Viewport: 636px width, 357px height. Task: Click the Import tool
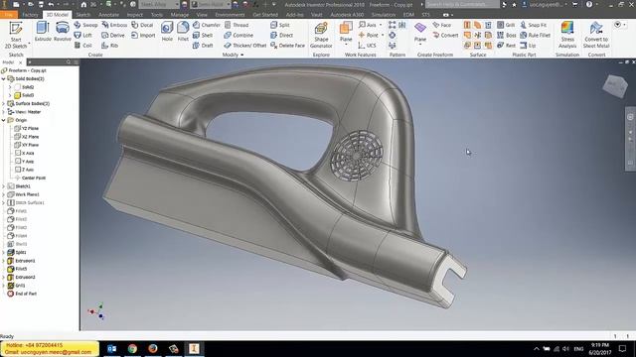click(143, 36)
